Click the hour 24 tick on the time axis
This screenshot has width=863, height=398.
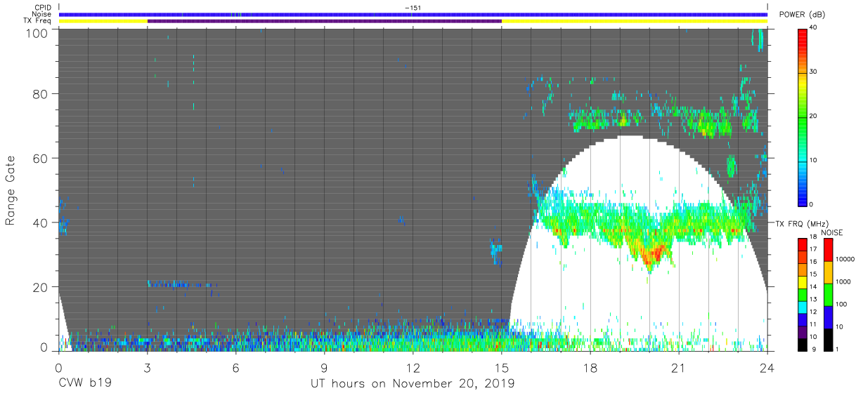pos(767,366)
